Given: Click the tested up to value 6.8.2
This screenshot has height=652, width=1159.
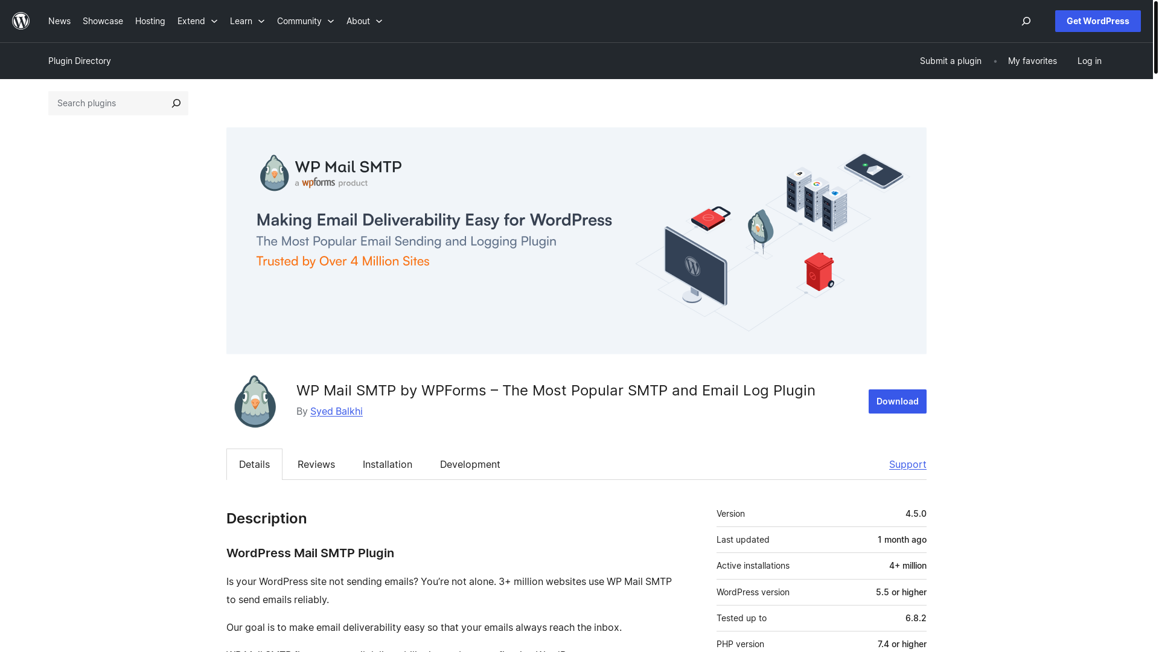Looking at the screenshot, I should [916, 618].
